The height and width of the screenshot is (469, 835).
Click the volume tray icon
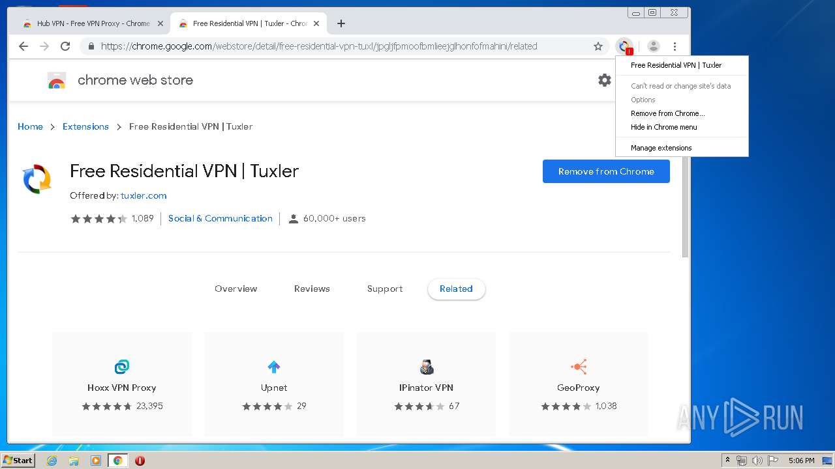[x=757, y=461]
